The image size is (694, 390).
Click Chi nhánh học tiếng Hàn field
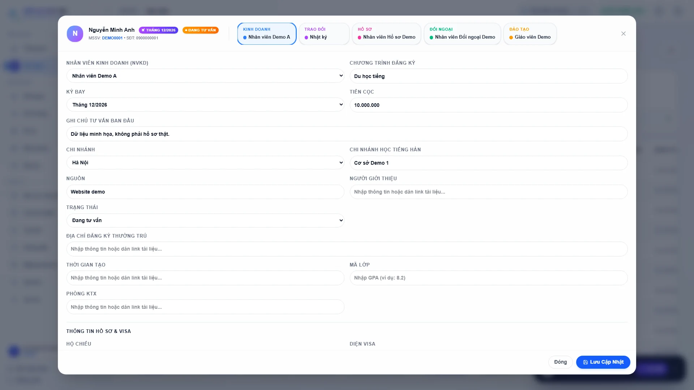click(x=489, y=163)
